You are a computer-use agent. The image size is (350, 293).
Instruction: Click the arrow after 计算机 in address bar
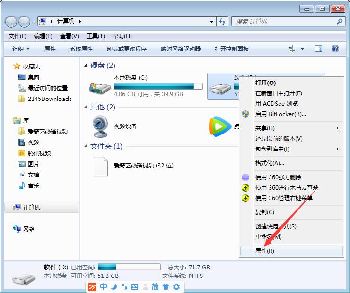pos(80,22)
